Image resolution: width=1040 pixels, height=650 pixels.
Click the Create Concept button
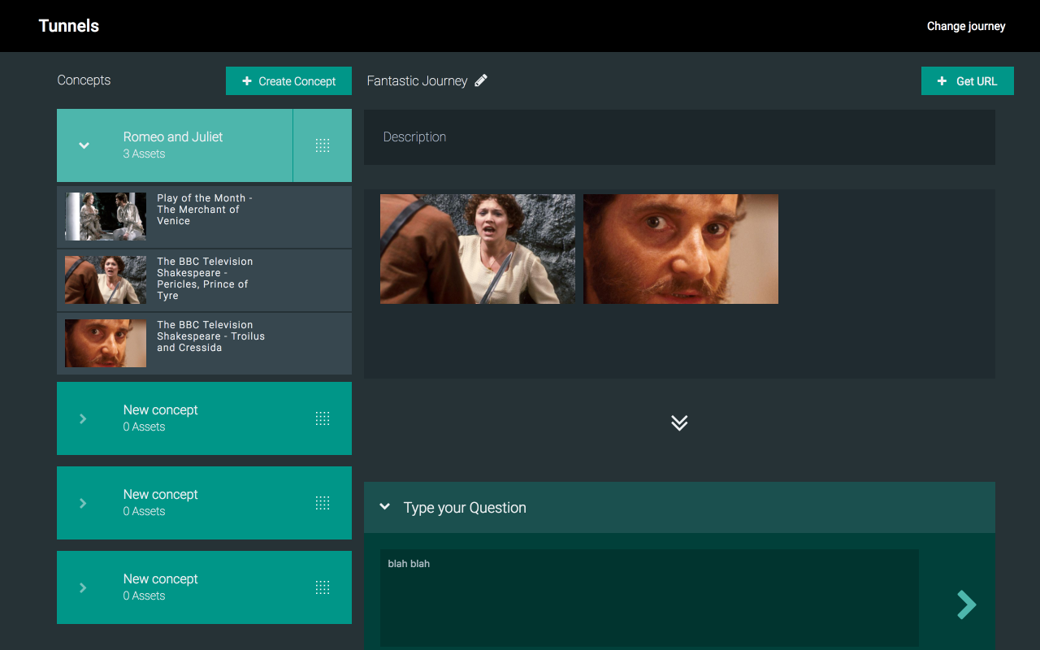(x=288, y=81)
